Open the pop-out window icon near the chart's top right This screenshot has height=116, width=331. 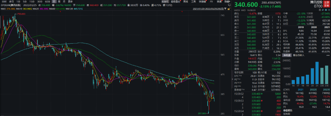[x=229, y=5]
